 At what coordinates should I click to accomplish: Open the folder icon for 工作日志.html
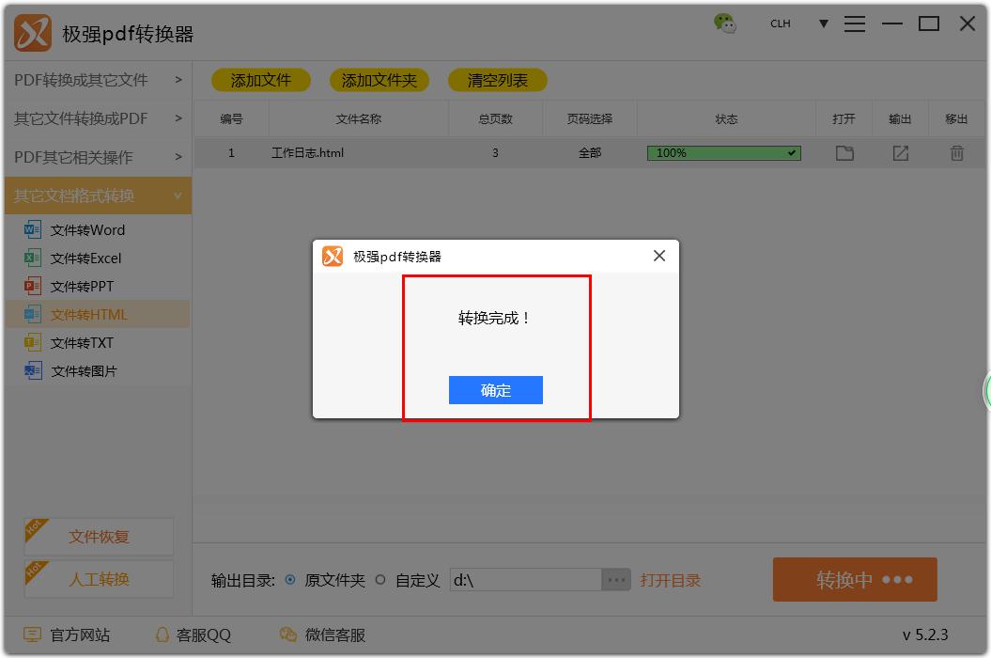(844, 152)
